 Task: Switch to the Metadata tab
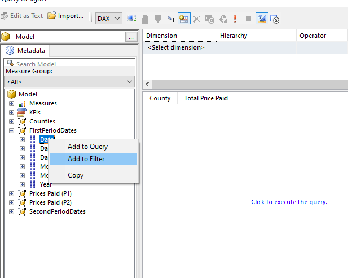[x=26, y=51]
